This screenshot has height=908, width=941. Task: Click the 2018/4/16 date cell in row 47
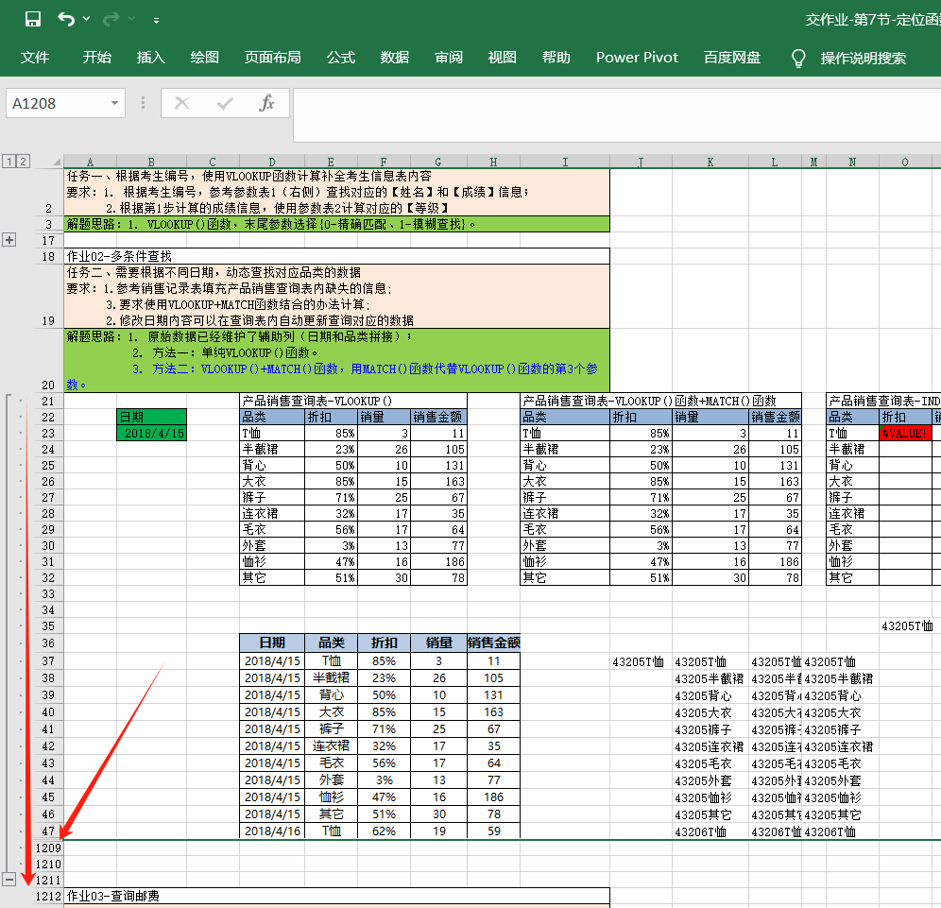[x=272, y=831]
